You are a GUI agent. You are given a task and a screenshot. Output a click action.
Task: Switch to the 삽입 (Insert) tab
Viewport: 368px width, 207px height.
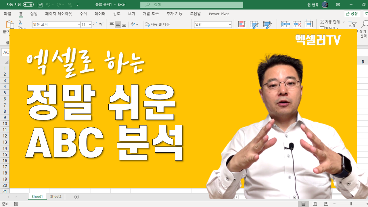[34, 14]
